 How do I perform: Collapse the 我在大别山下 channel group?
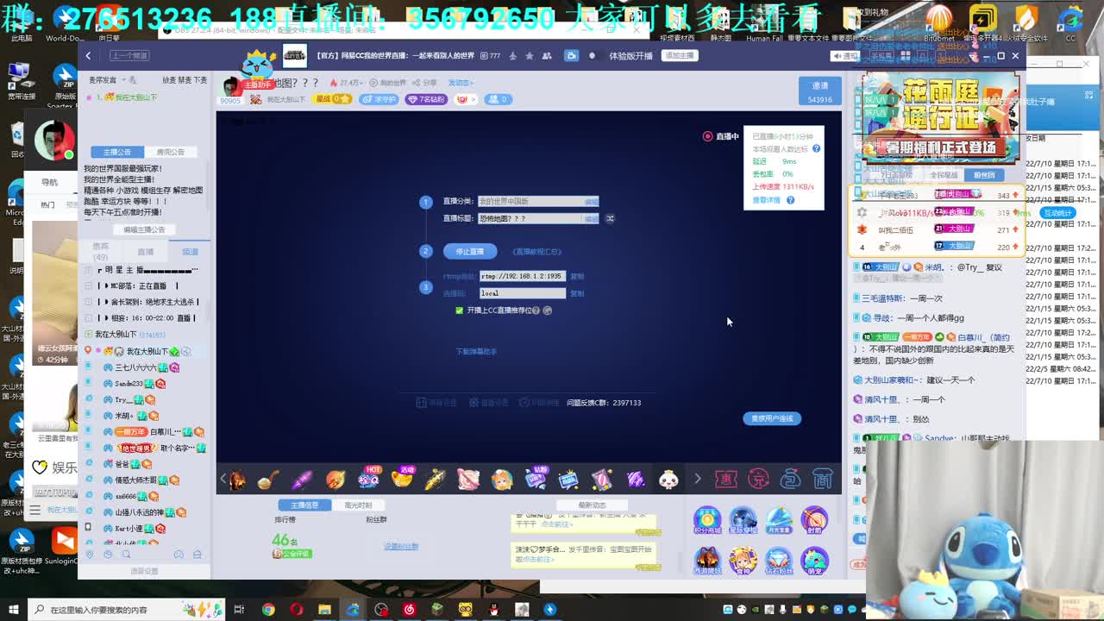[x=89, y=334]
